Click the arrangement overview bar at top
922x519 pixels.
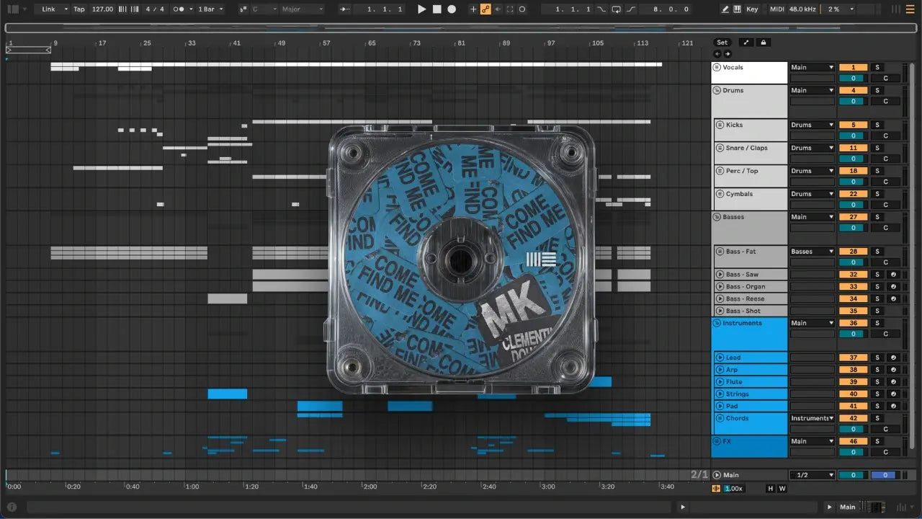[460, 28]
